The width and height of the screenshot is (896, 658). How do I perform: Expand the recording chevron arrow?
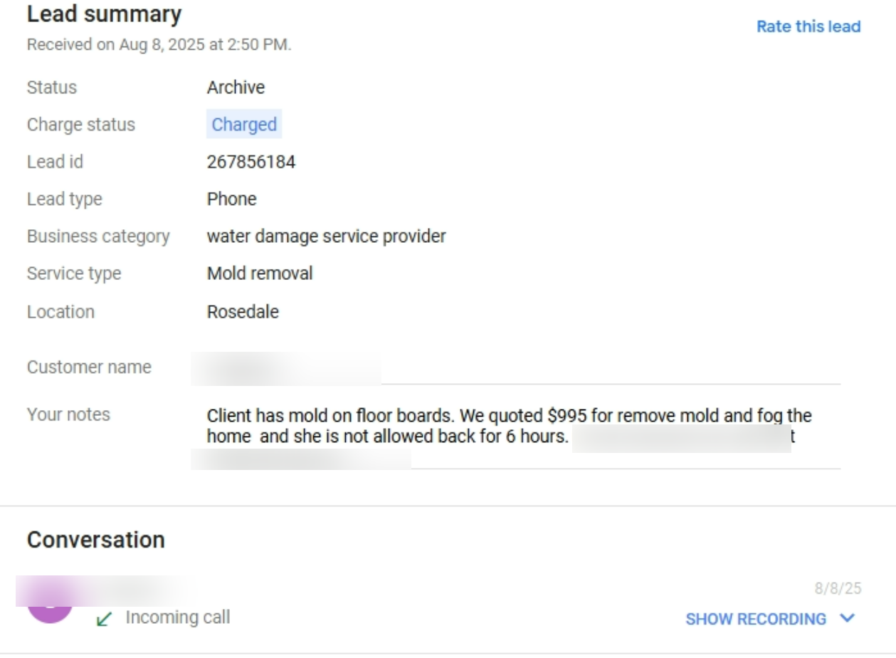847,618
